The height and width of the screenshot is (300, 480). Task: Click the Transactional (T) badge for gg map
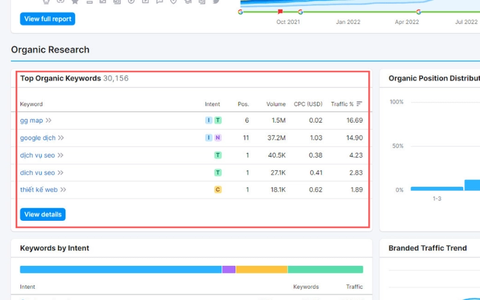[218, 121]
